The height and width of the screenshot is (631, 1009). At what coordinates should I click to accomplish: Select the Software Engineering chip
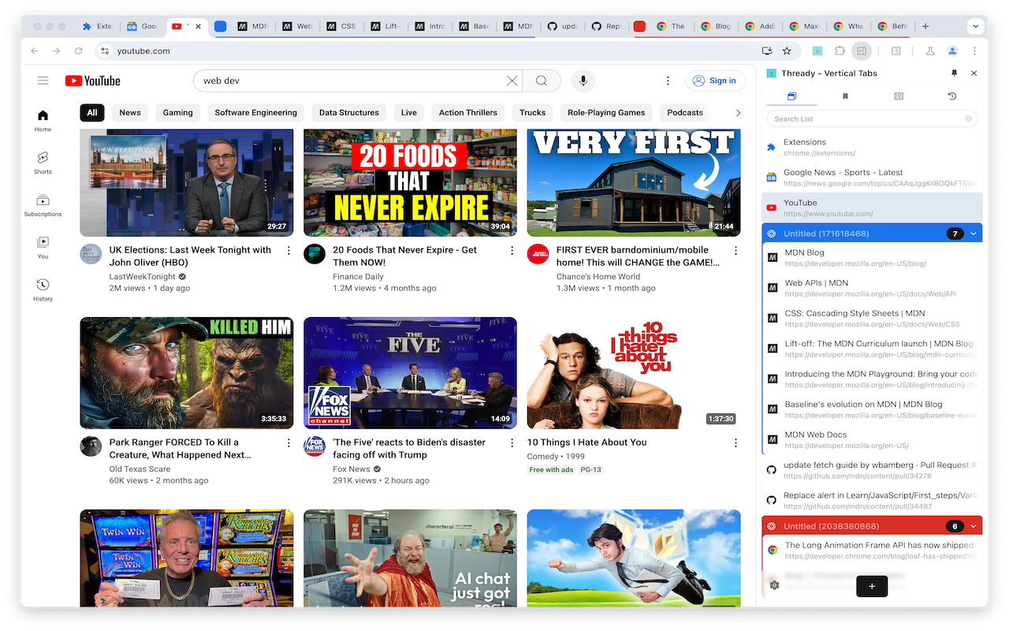point(256,113)
